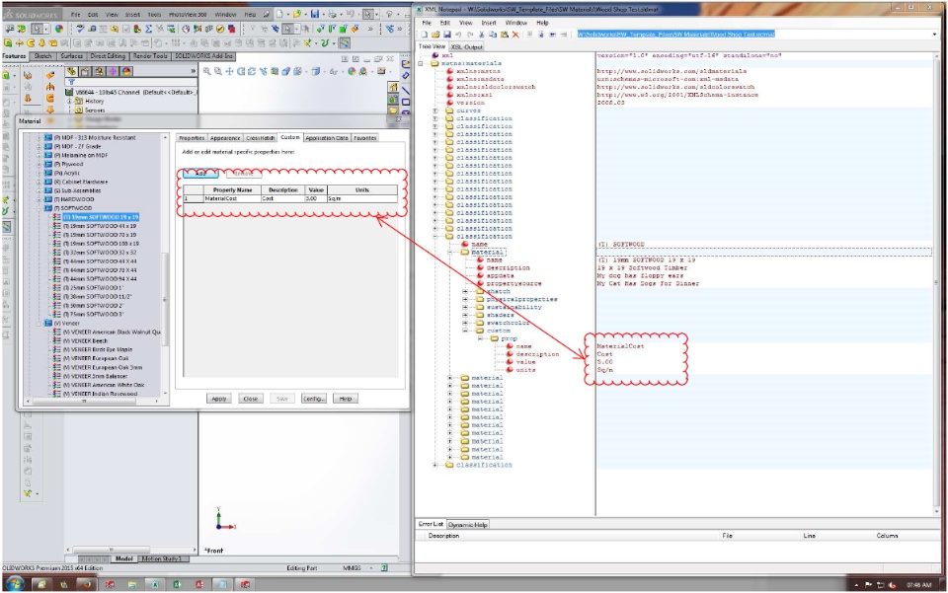
Task: Select the swatchcolor node in XML tree
Action: (x=508, y=323)
